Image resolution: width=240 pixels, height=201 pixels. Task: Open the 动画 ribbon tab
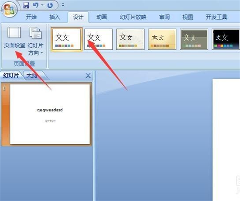tap(102, 17)
